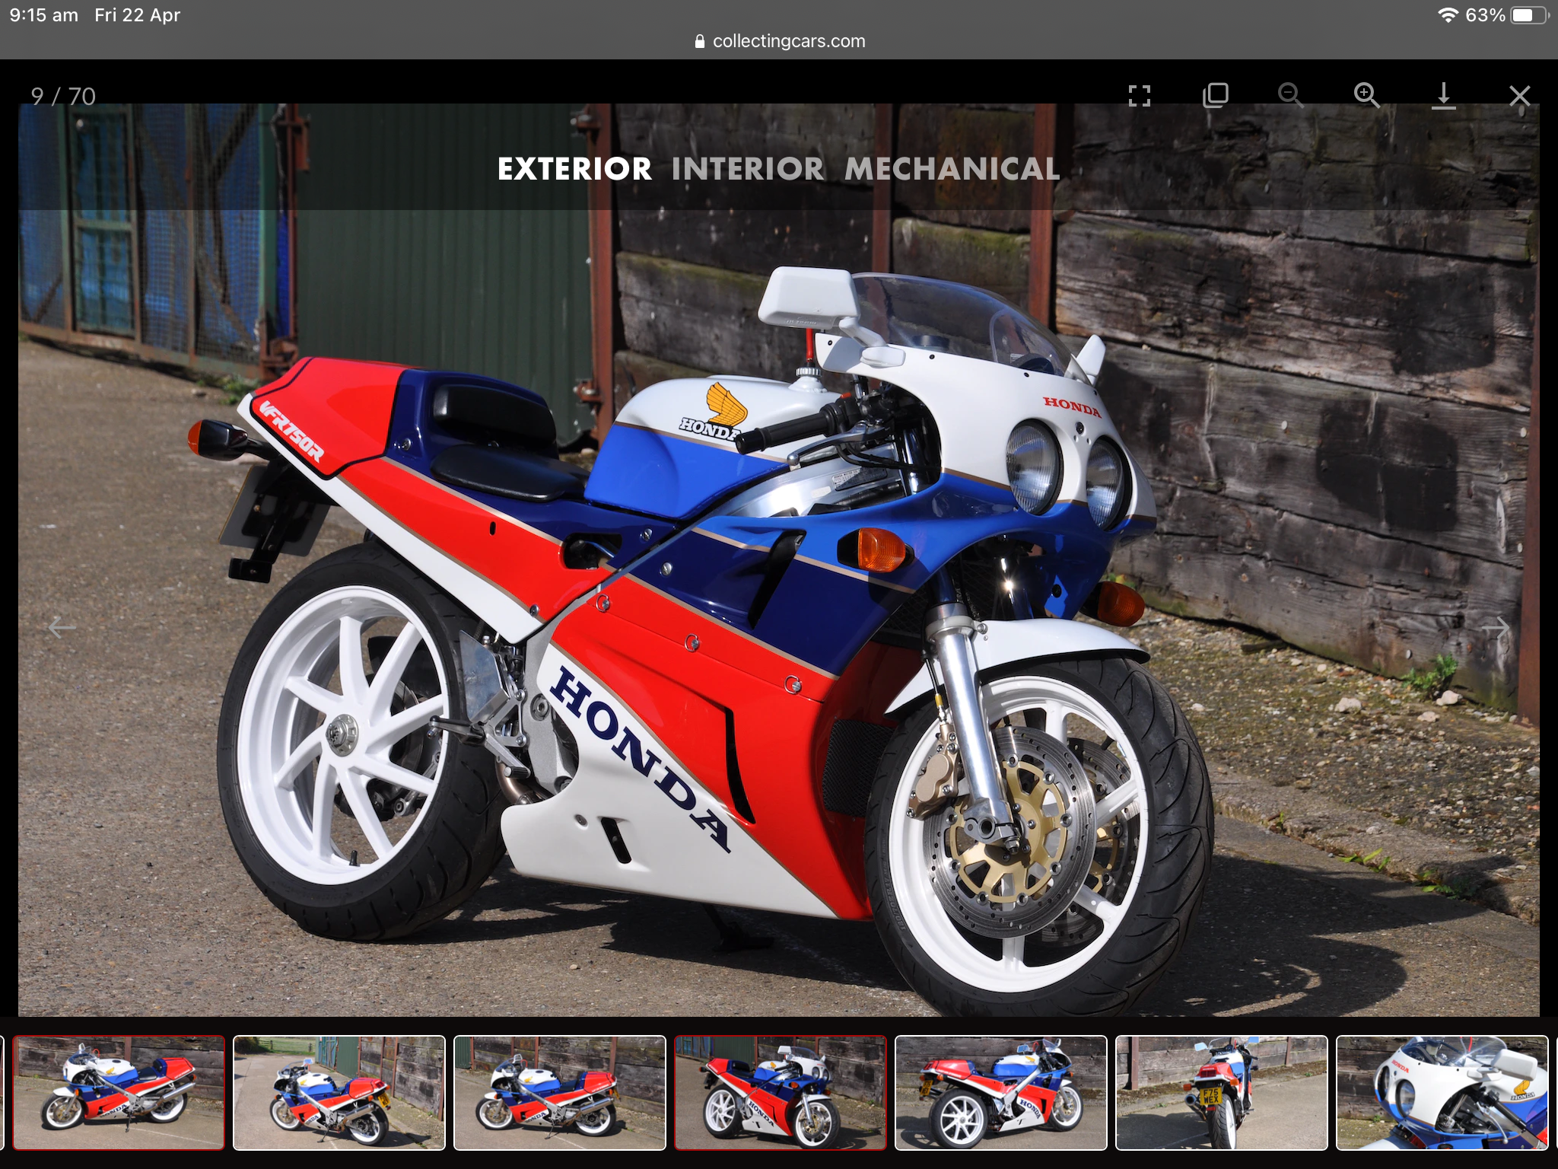Close the image gallery
Image resolution: width=1558 pixels, height=1169 pixels.
point(1519,96)
